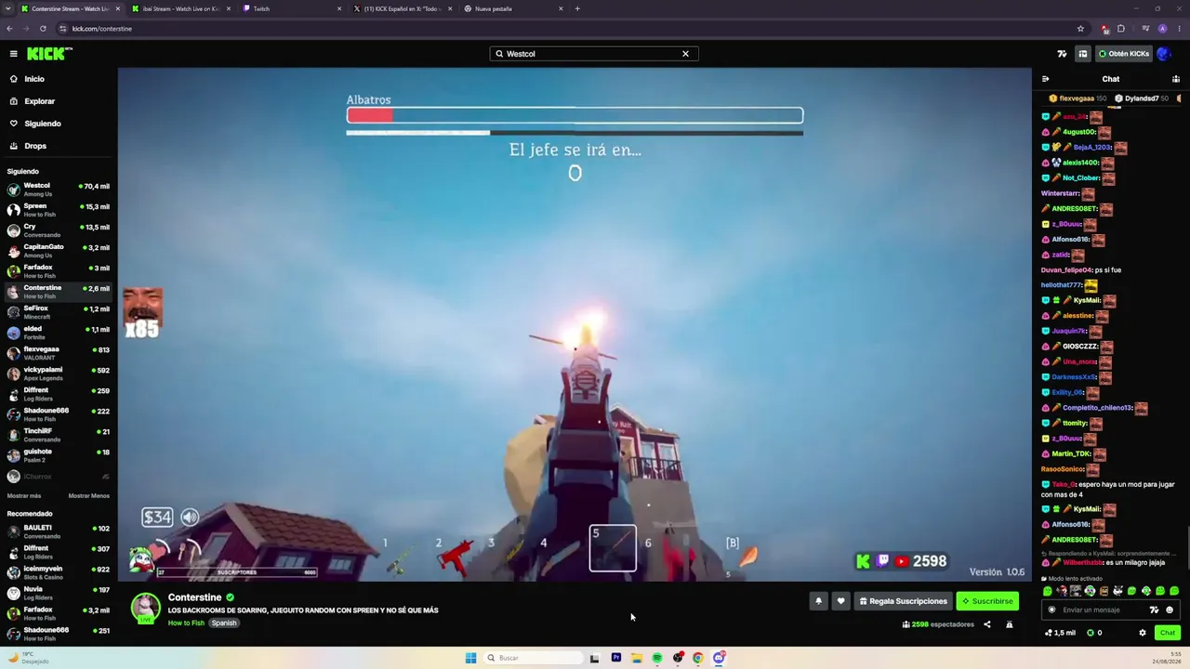The width and height of the screenshot is (1190, 669).
Task: Open Spotify from taskbar
Action: click(657, 658)
